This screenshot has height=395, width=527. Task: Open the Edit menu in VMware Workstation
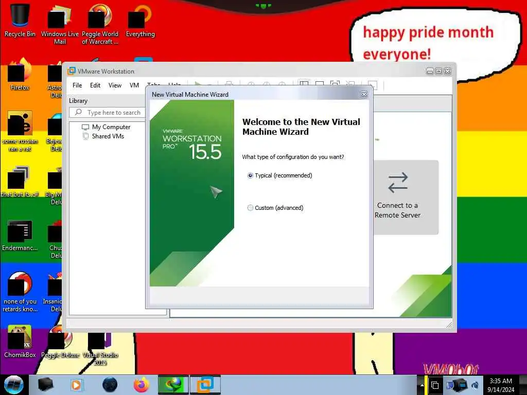point(95,85)
